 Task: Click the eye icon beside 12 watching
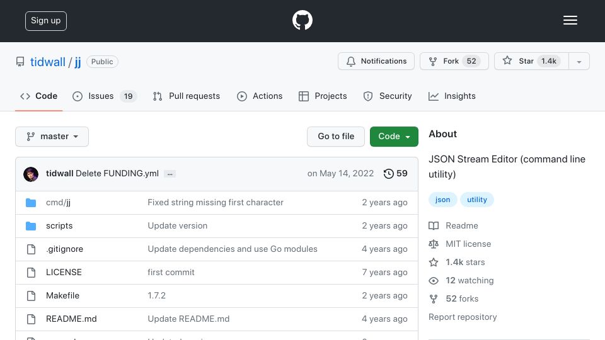tap(434, 281)
